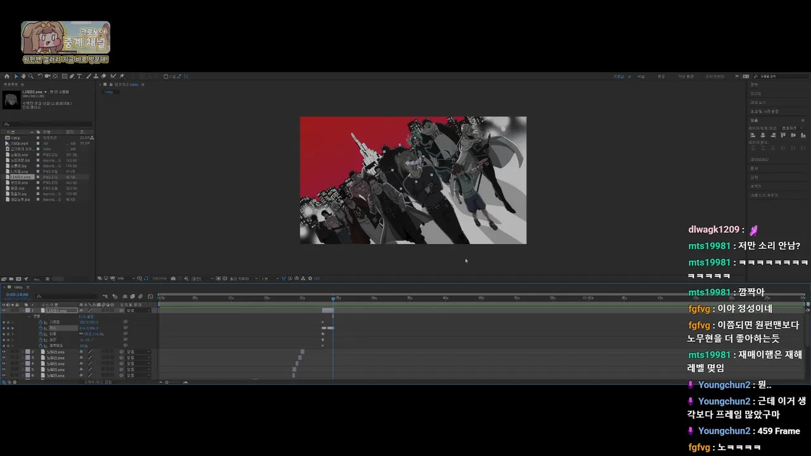The height and width of the screenshot is (456, 811).
Task: Align layers to left edge
Action: [x=753, y=135]
